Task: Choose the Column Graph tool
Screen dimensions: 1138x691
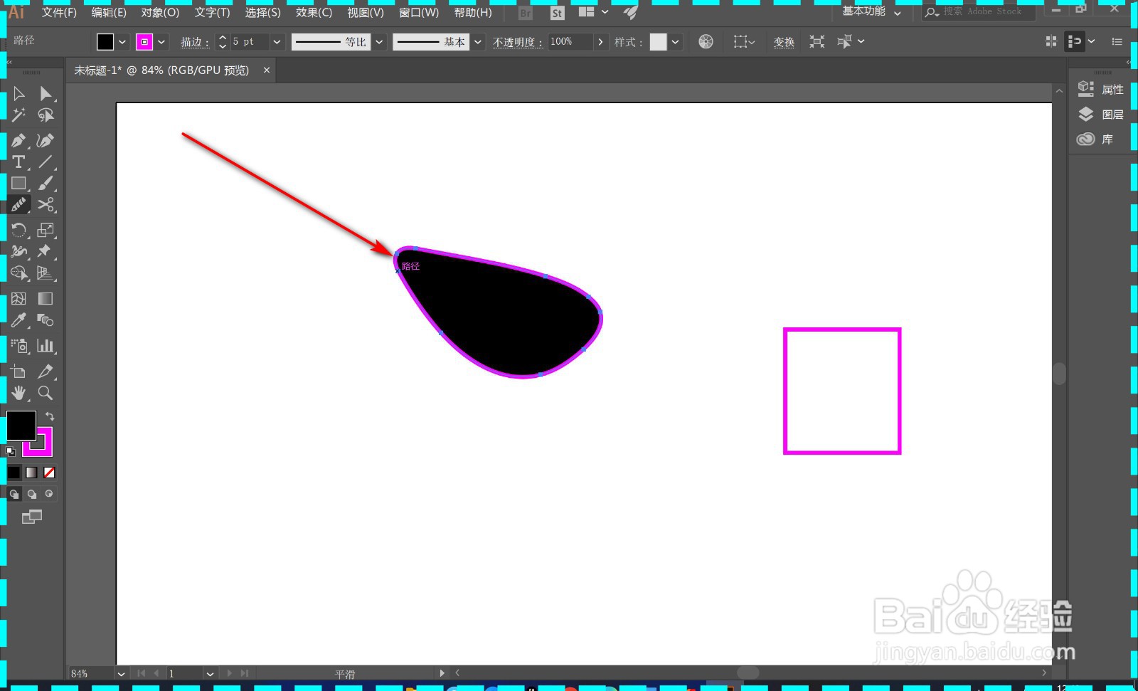Action: pos(46,346)
